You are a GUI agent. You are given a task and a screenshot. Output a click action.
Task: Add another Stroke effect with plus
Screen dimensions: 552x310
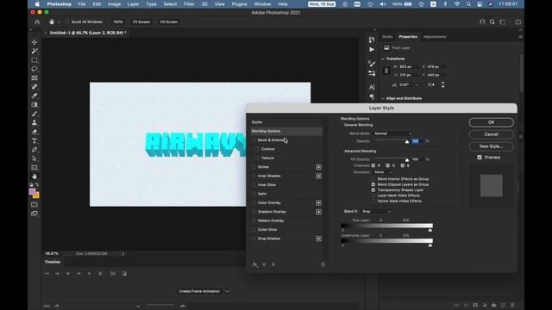coord(318,167)
